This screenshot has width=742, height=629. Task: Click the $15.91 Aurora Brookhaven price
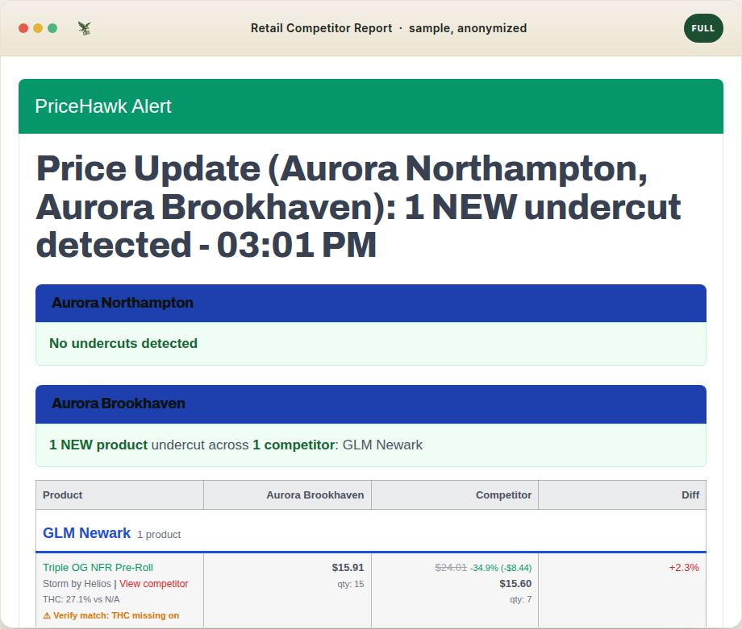pyautogui.click(x=348, y=568)
